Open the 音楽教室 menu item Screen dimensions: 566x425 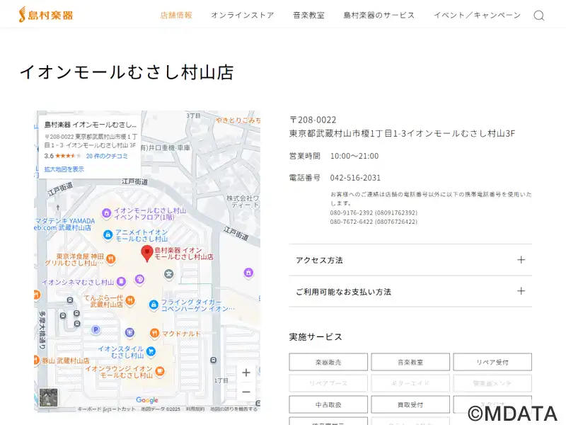click(x=308, y=15)
